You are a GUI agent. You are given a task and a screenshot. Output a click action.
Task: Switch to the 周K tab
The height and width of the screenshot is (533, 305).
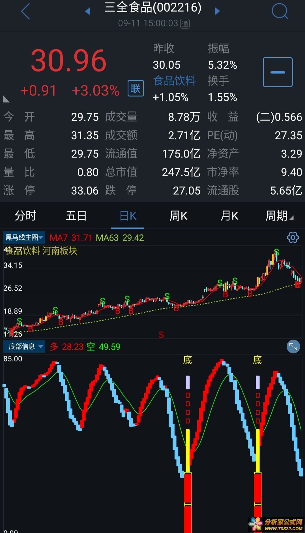click(178, 216)
